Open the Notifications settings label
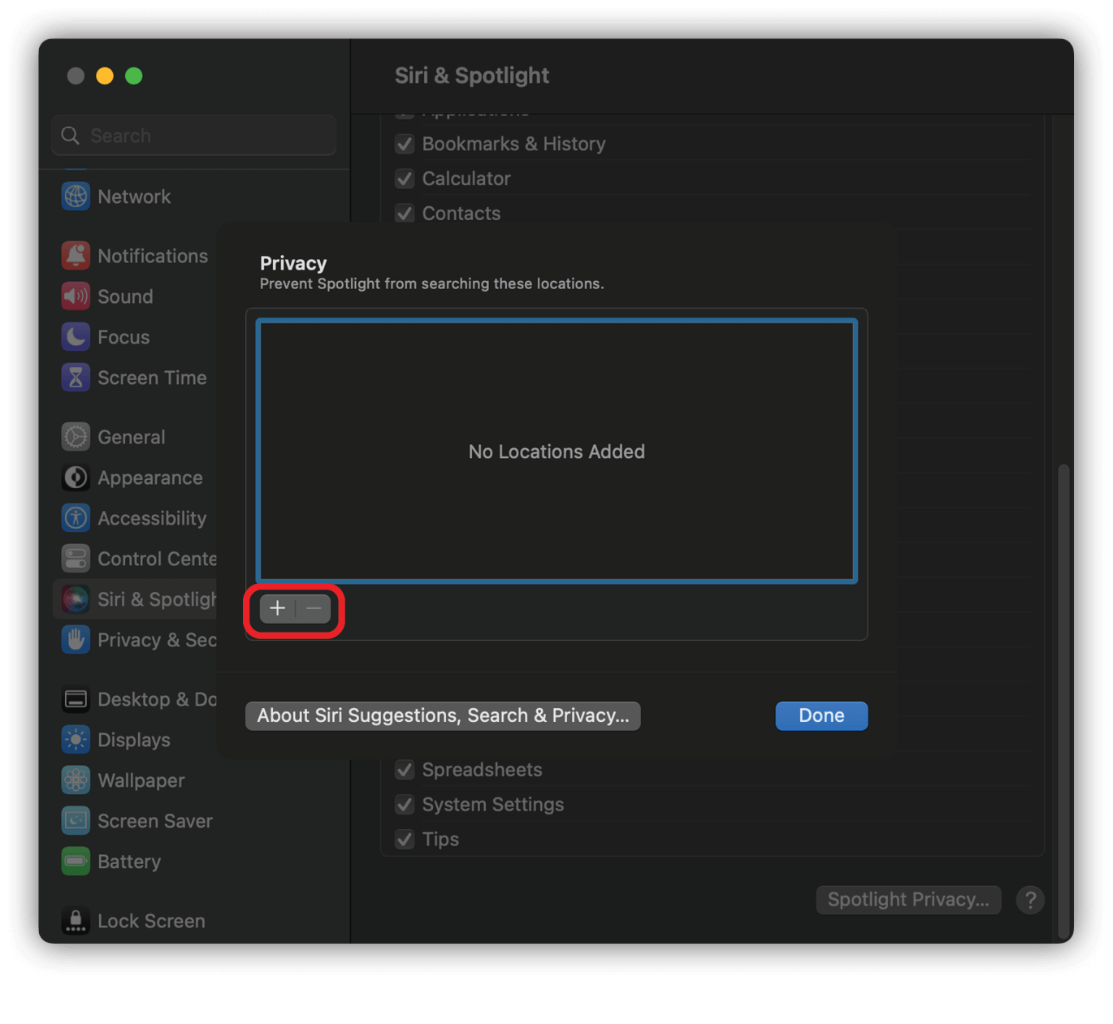1113x1024 pixels. click(153, 256)
